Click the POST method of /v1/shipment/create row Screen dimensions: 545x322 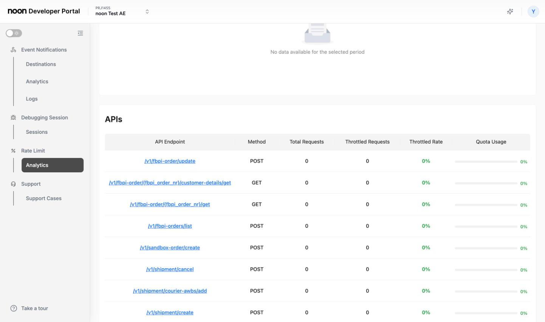[257, 313]
